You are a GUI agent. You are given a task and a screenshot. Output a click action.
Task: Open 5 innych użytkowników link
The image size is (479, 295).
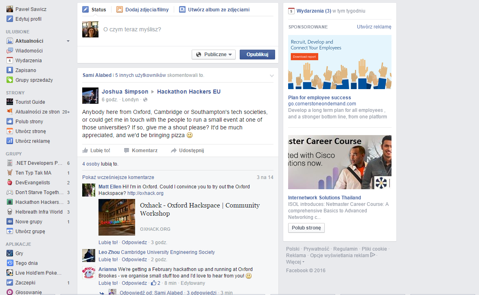tap(140, 75)
